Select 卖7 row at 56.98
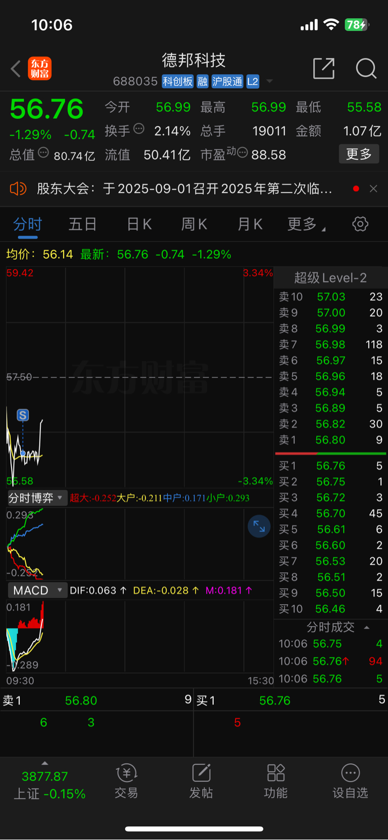The width and height of the screenshot is (388, 840). (x=330, y=344)
